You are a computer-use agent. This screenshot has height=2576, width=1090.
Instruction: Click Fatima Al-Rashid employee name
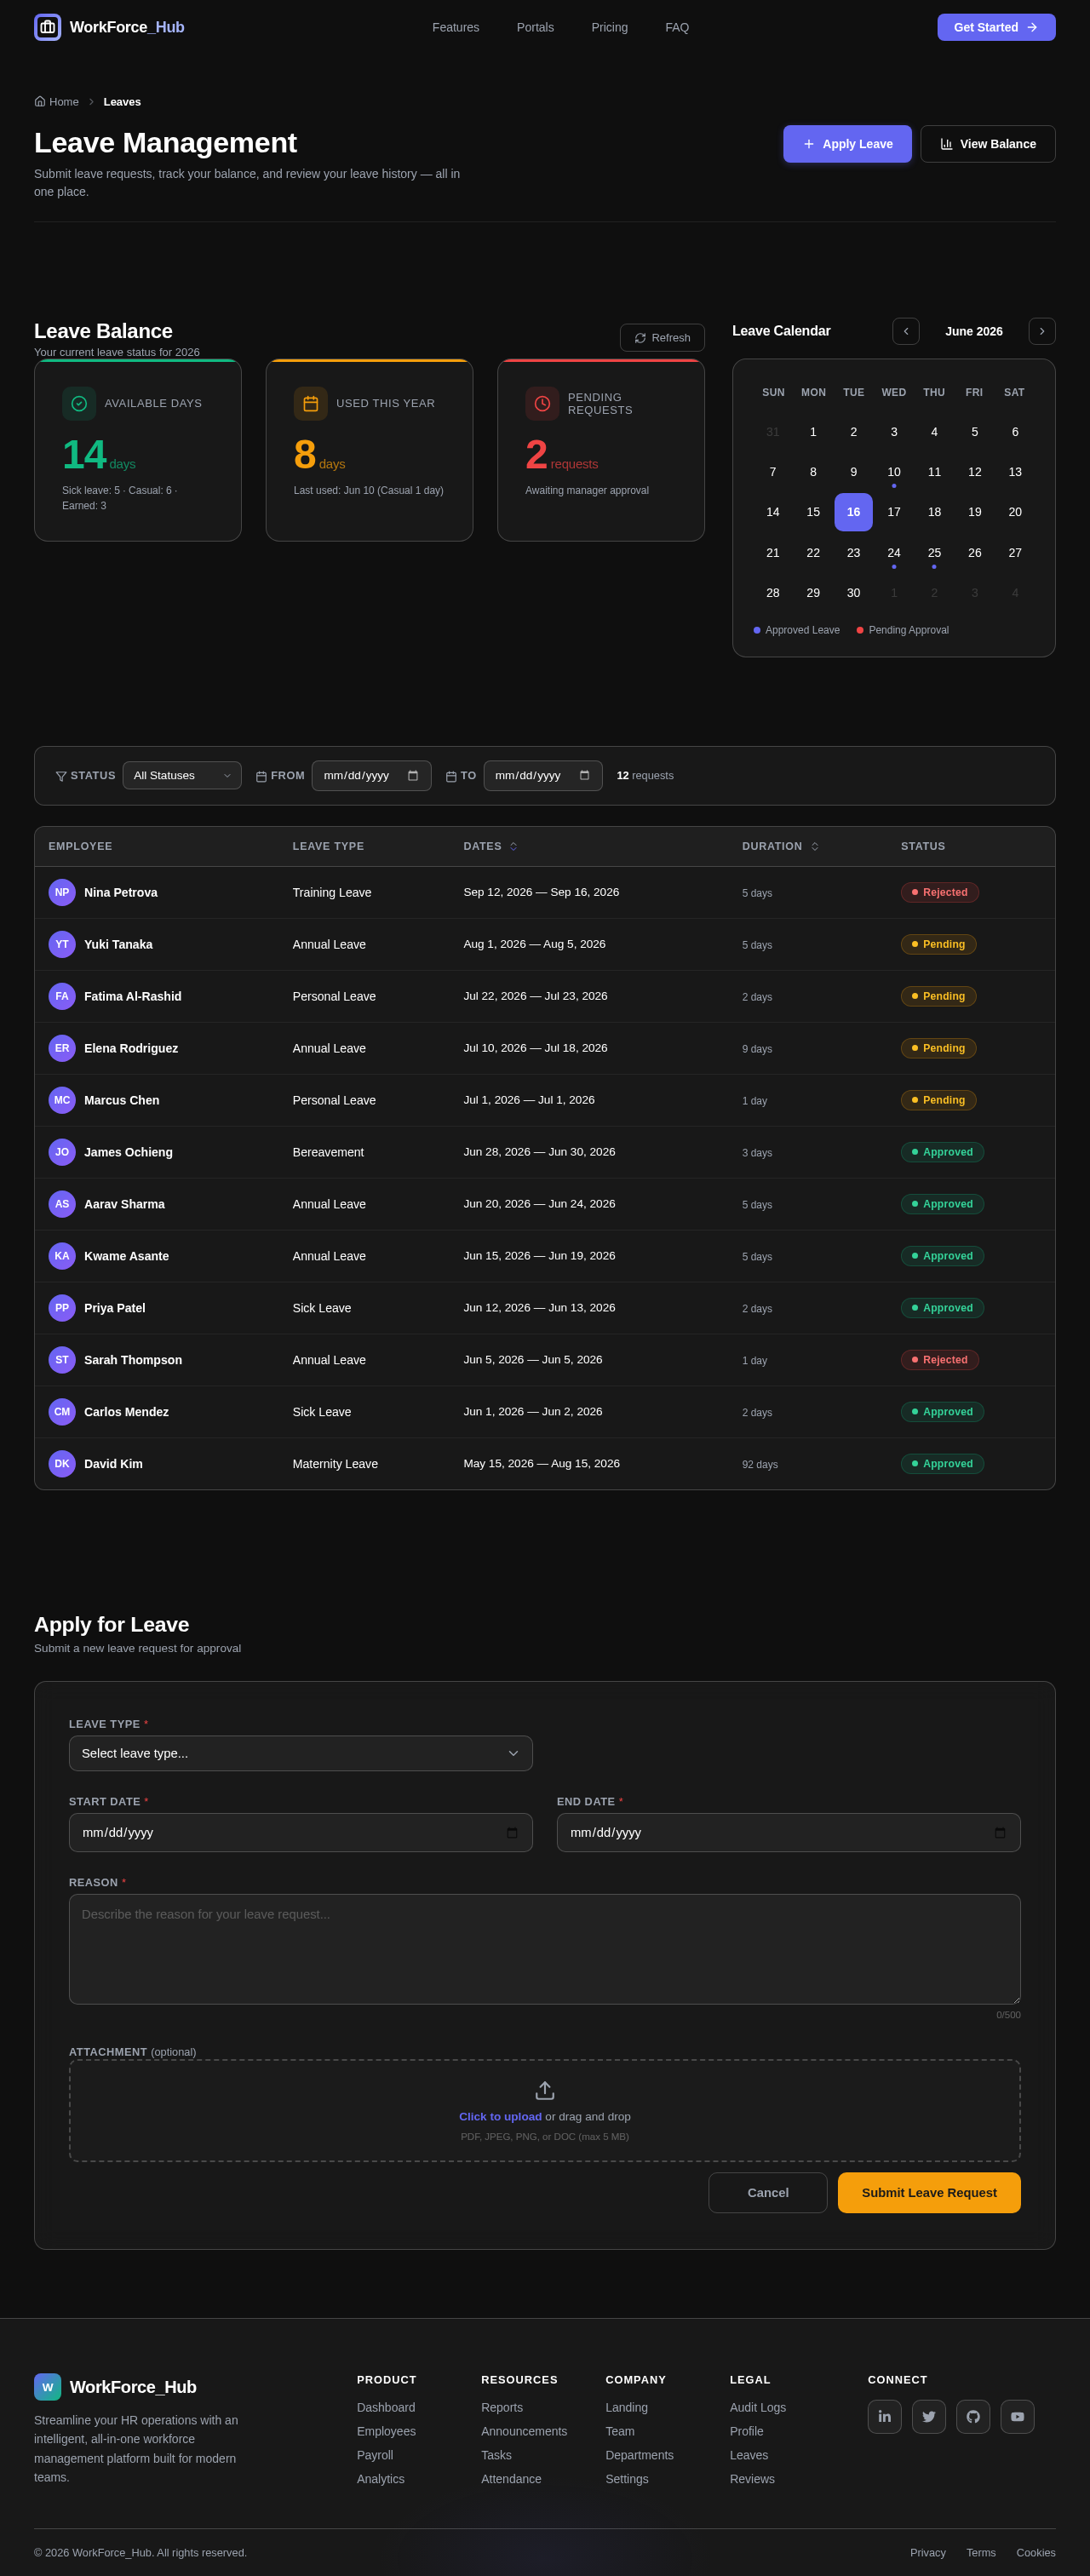[x=133, y=996]
